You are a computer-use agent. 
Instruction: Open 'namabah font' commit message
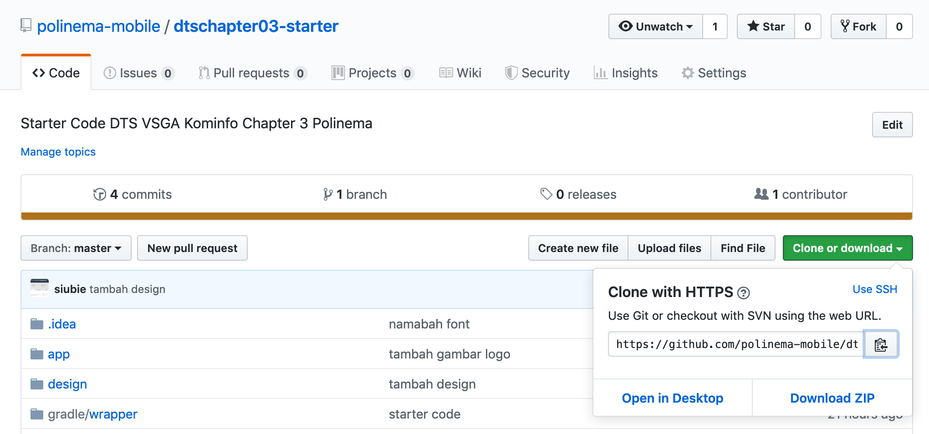coord(429,324)
